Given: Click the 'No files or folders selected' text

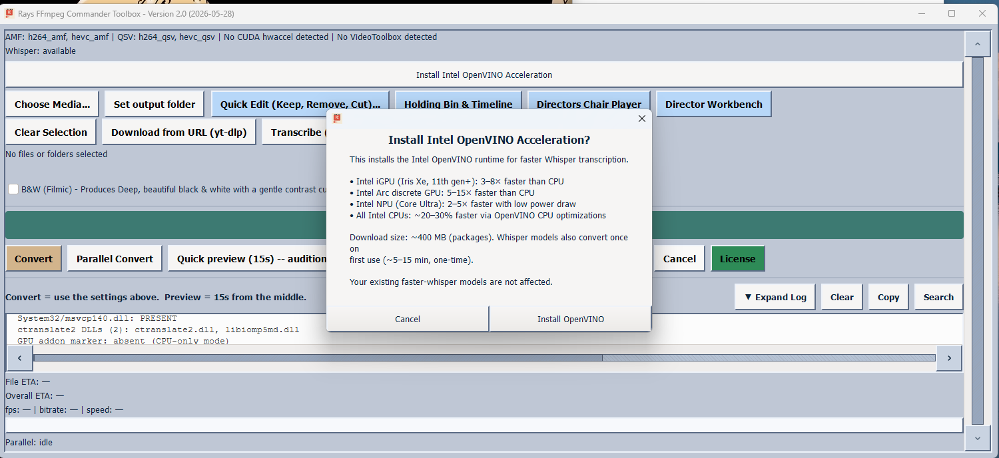Looking at the screenshot, I should 56,154.
